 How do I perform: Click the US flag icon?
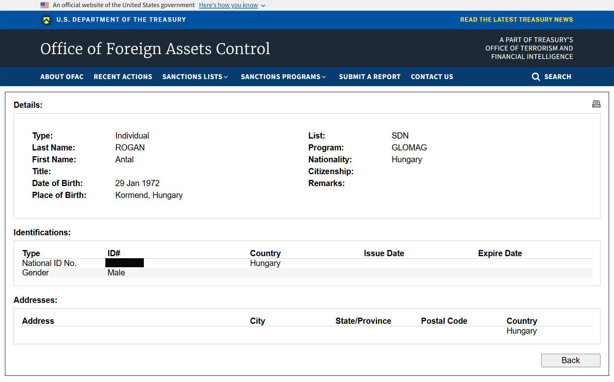pos(45,5)
